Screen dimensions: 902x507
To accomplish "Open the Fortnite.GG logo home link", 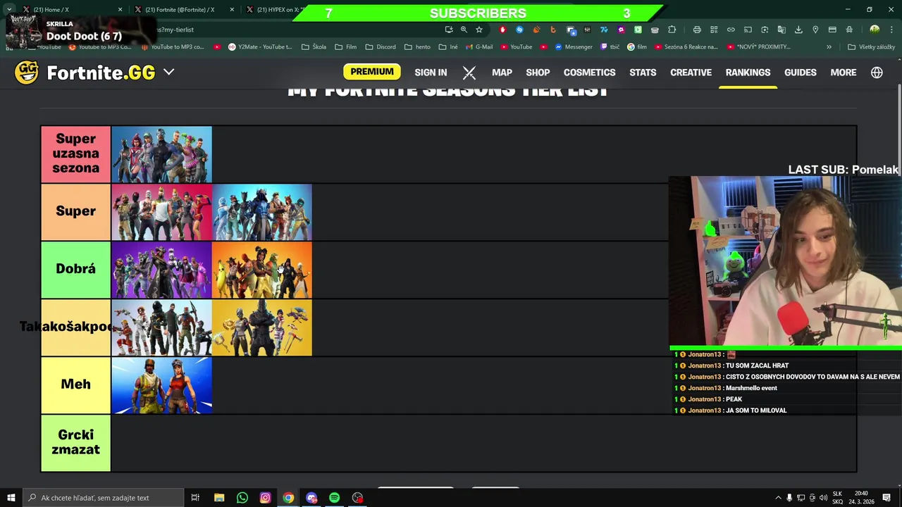I will click(85, 73).
